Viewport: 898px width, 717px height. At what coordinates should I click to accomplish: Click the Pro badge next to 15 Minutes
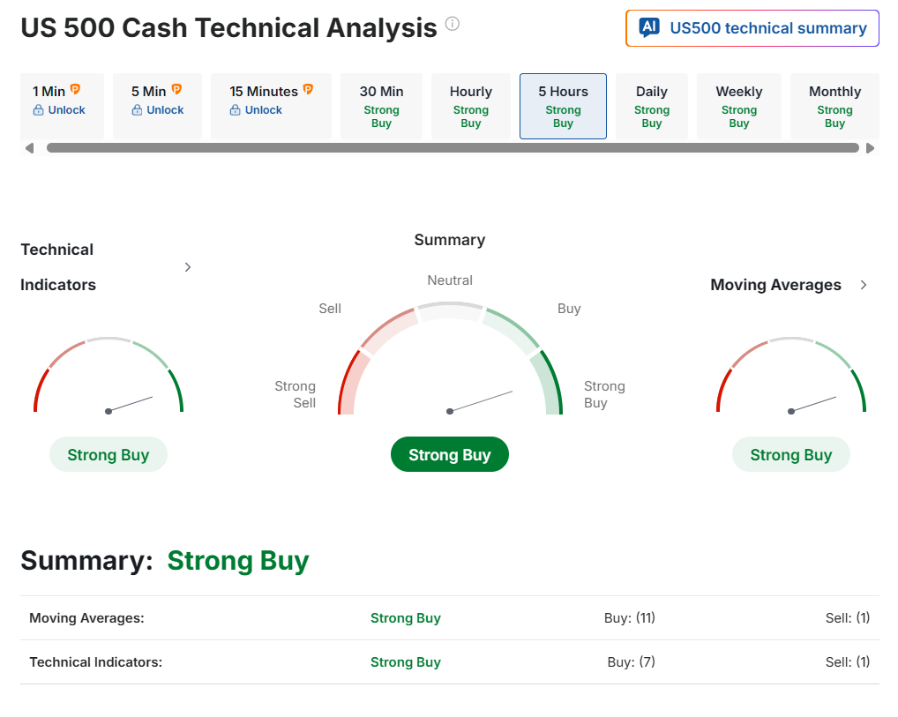[308, 90]
